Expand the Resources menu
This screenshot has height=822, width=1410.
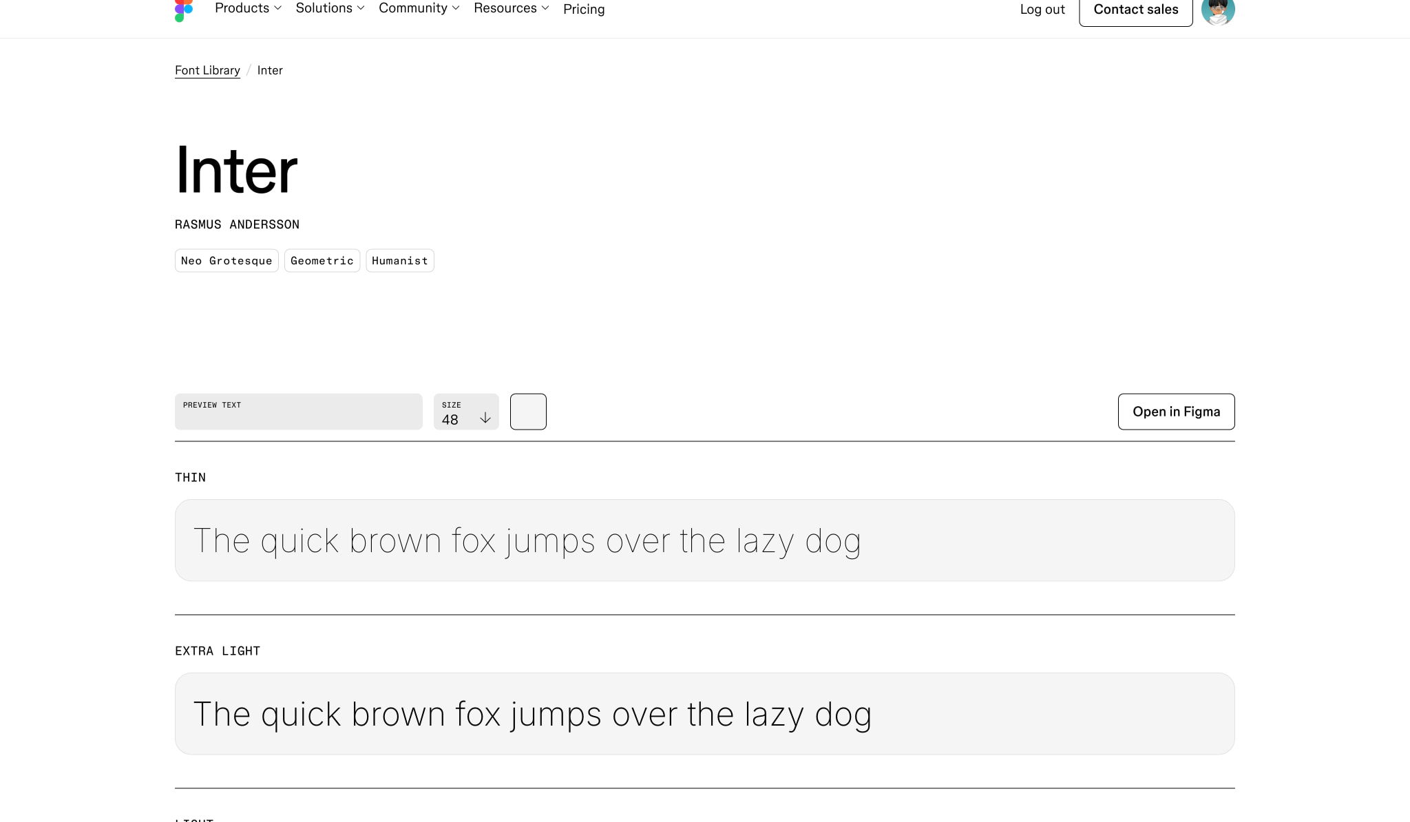[x=512, y=8]
